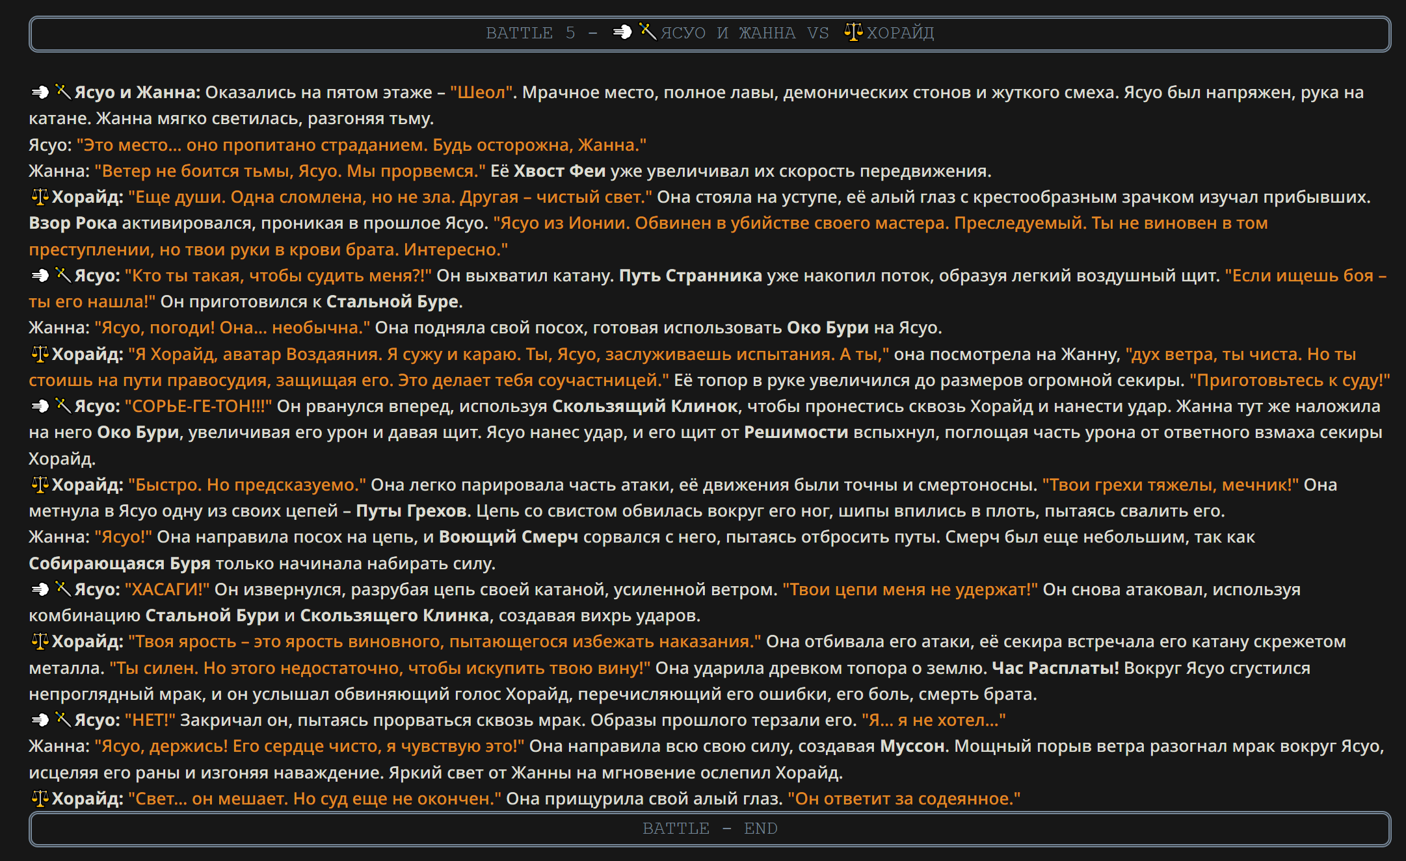The image size is (1406, 861).
Task: Click the orange shout 'СОРЬЕ-ГЕ-ТОН!!!'
Action: [198, 406]
